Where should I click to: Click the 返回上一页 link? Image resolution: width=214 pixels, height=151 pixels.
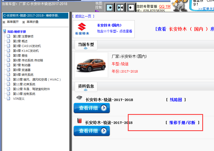pyautogui.click(x=83, y=16)
